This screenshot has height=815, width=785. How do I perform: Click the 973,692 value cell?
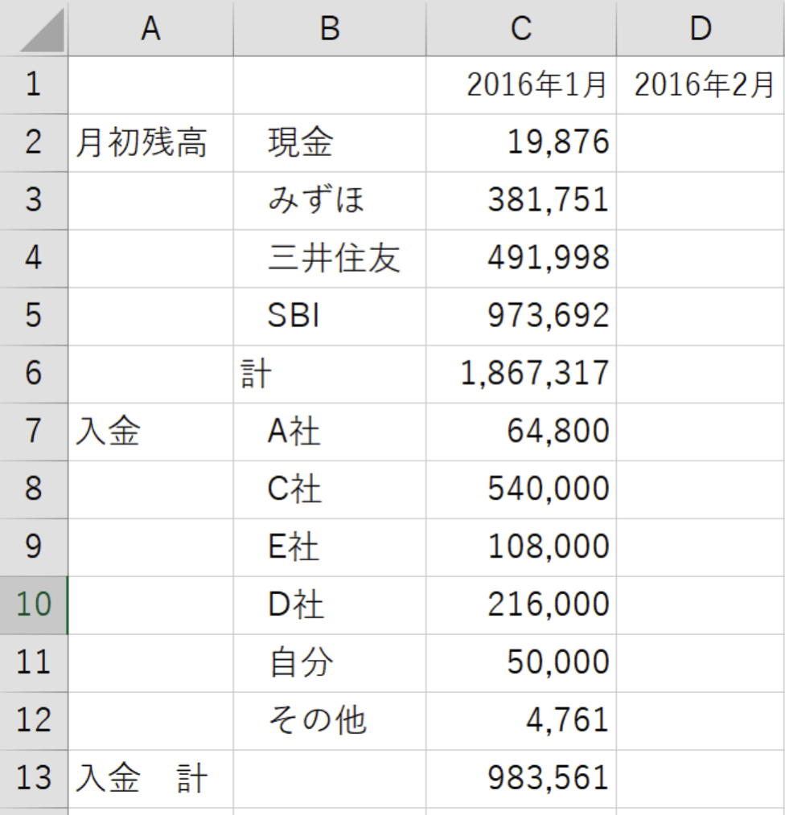pos(521,316)
